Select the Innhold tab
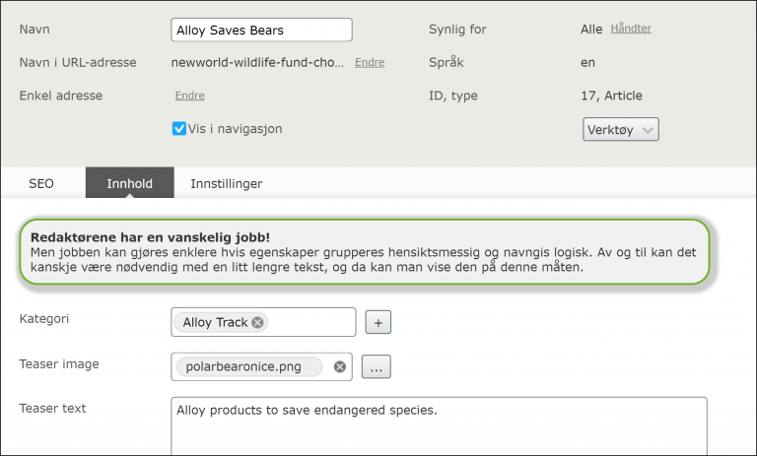Image resolution: width=757 pixels, height=456 pixels. point(130,183)
